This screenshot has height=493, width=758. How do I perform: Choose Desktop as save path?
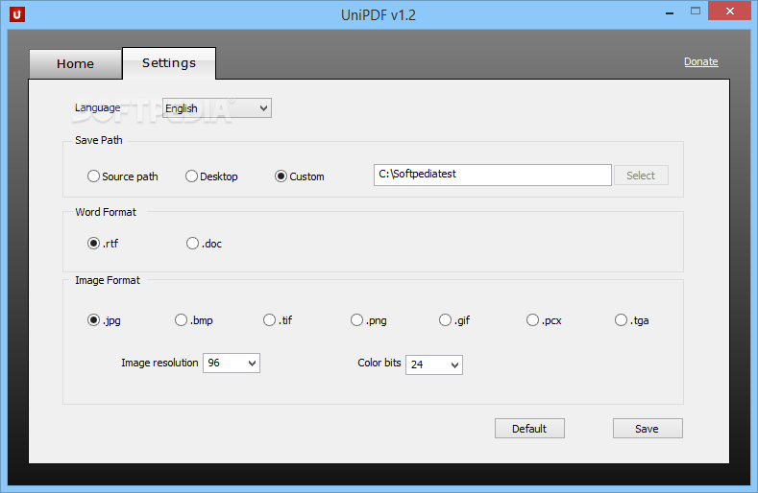pyautogui.click(x=211, y=176)
